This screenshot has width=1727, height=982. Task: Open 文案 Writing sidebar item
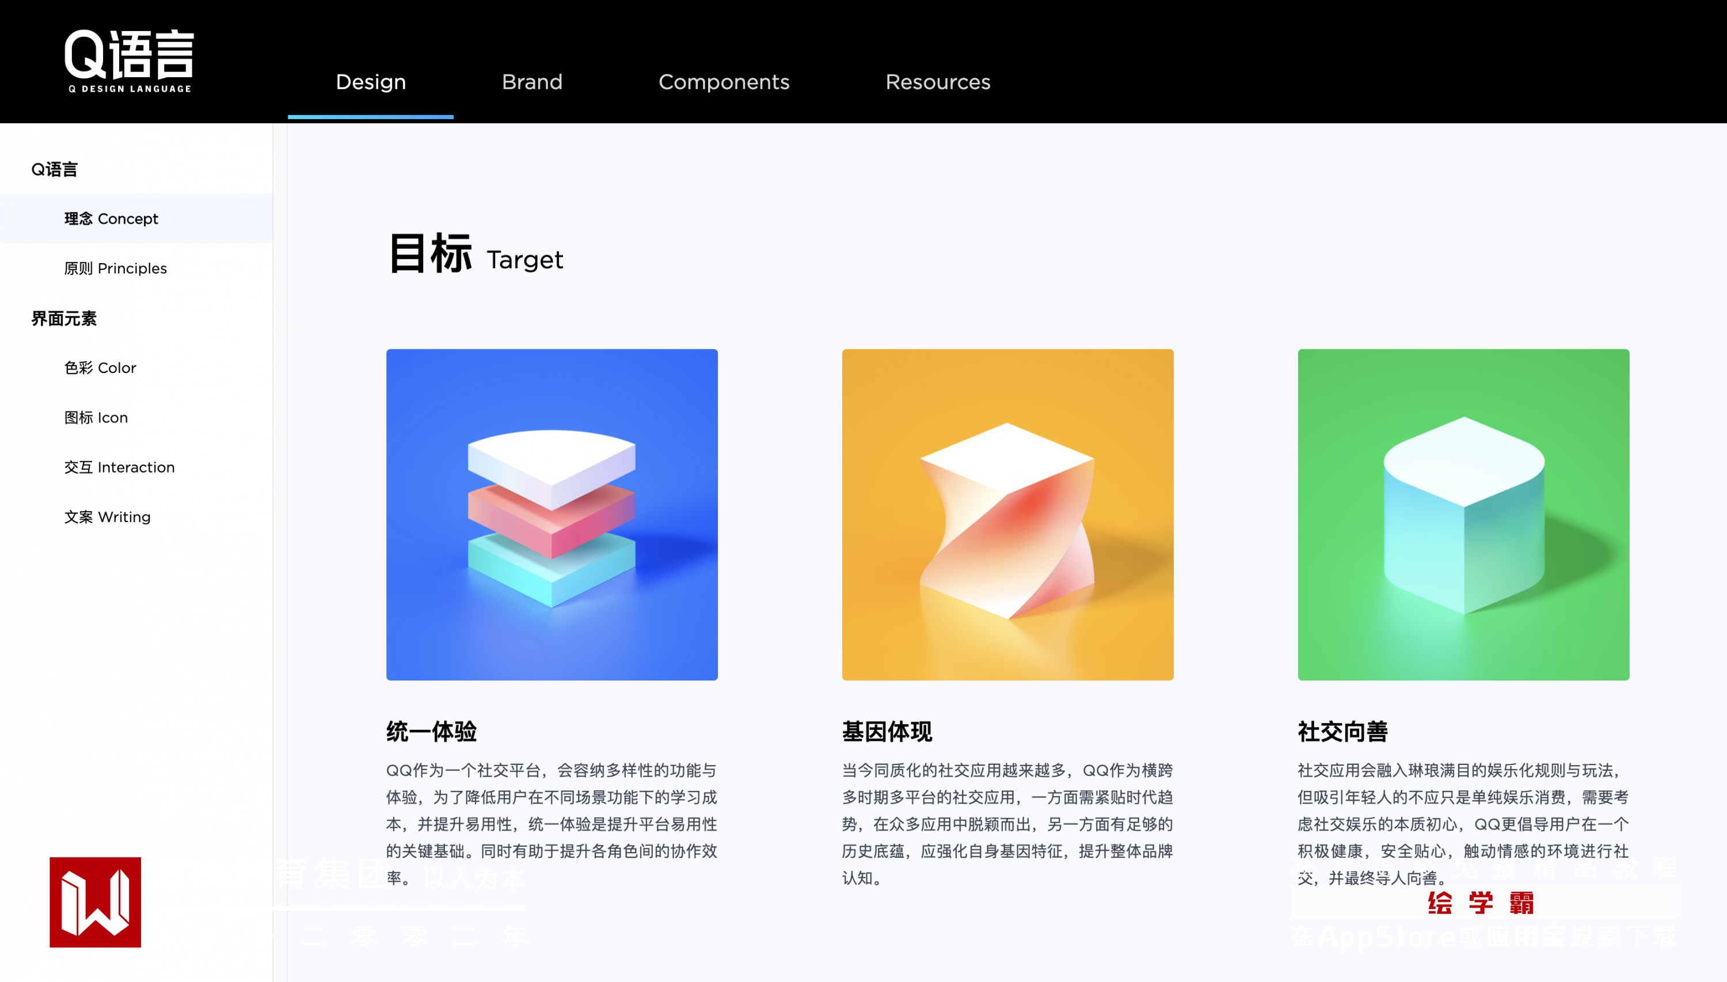pos(107,517)
